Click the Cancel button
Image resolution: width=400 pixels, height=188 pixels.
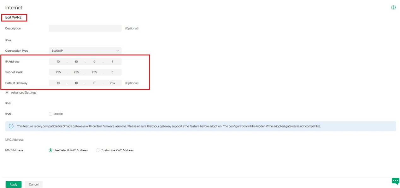tap(33, 184)
